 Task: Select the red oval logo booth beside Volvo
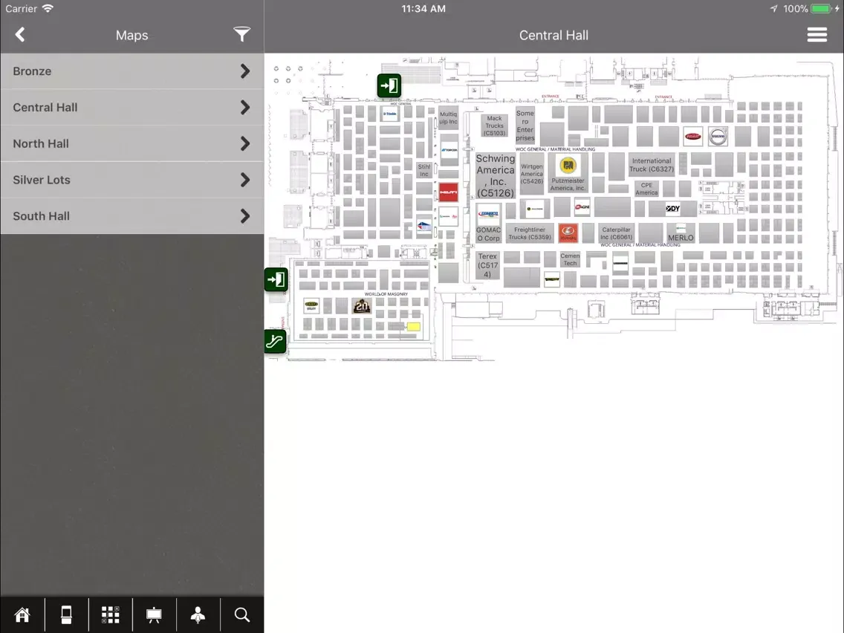coord(692,136)
